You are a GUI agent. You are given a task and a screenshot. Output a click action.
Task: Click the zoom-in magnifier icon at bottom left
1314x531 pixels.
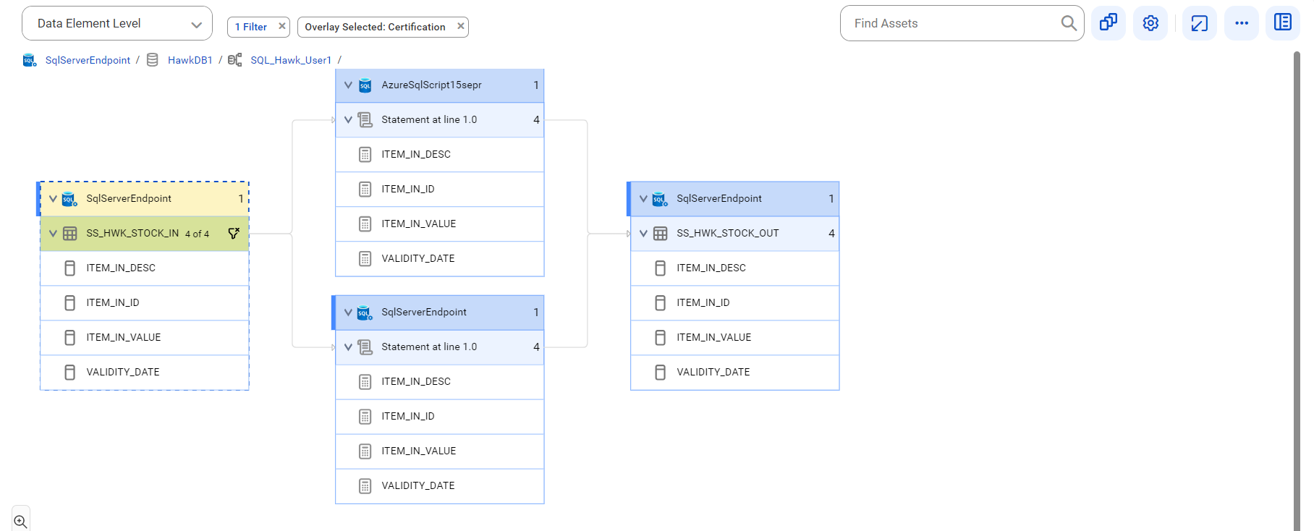point(21,521)
